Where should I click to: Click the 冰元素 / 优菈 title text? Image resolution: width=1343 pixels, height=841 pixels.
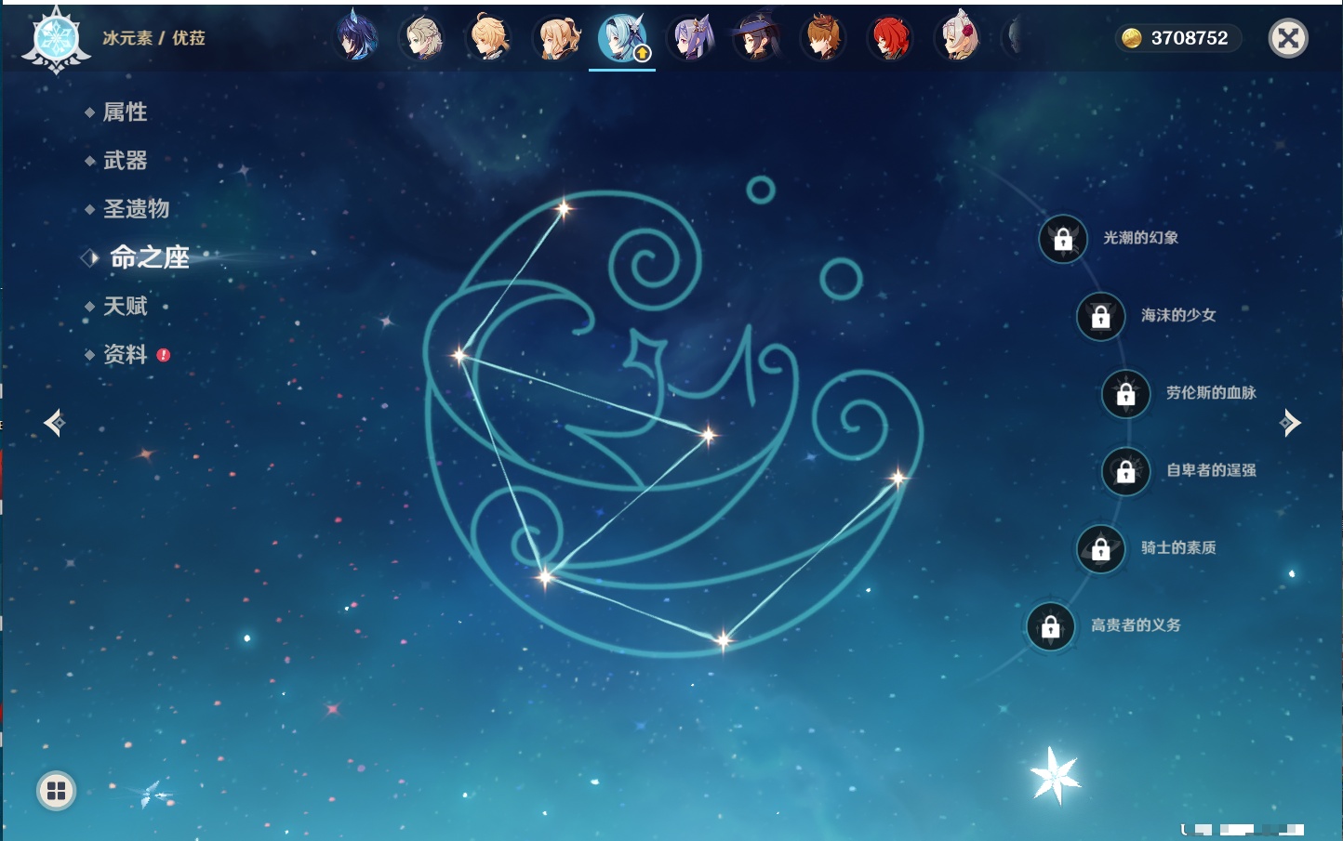[153, 38]
